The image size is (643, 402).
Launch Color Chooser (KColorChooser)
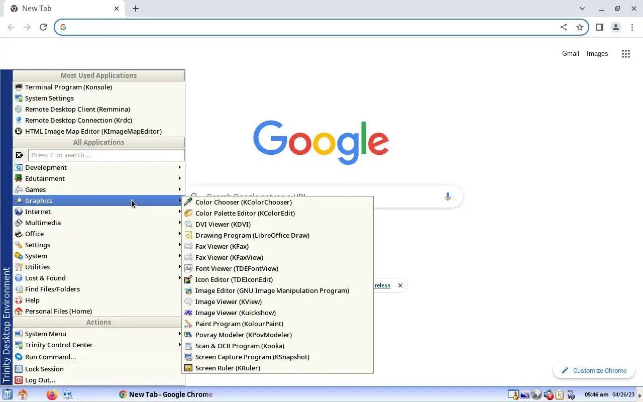tap(277, 202)
